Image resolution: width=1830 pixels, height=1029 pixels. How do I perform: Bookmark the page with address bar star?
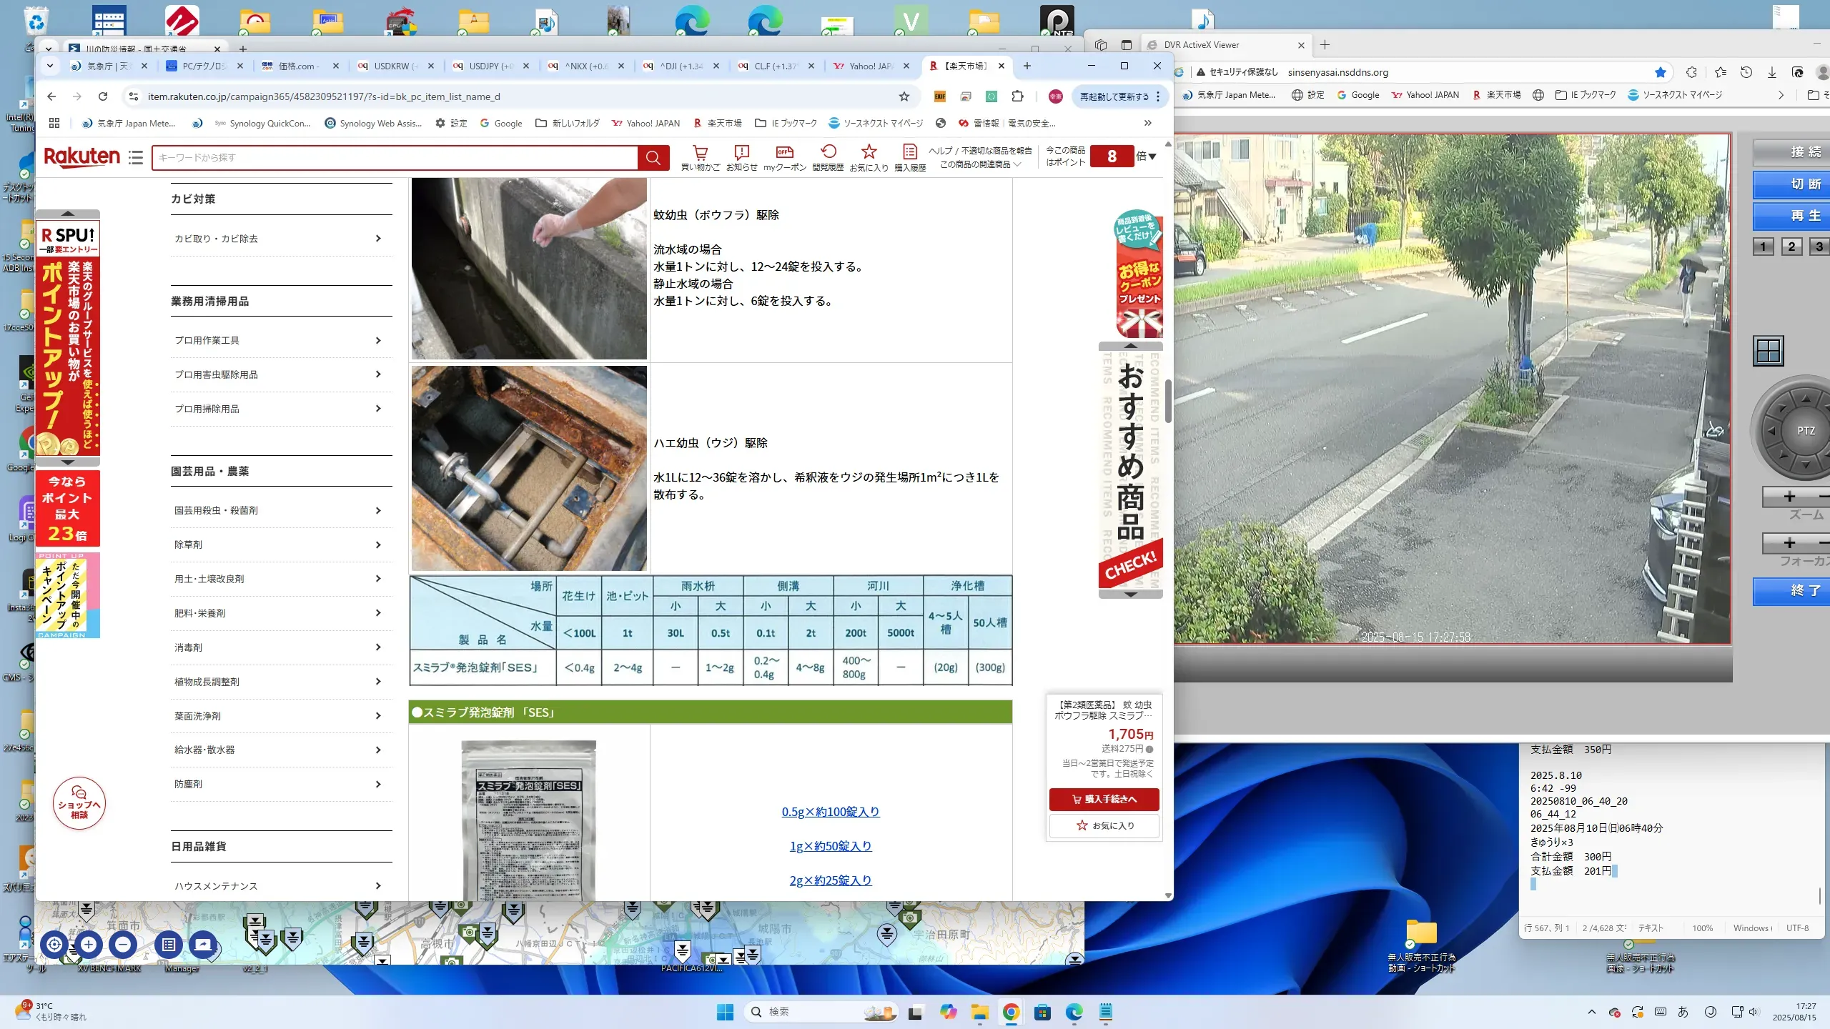(904, 96)
